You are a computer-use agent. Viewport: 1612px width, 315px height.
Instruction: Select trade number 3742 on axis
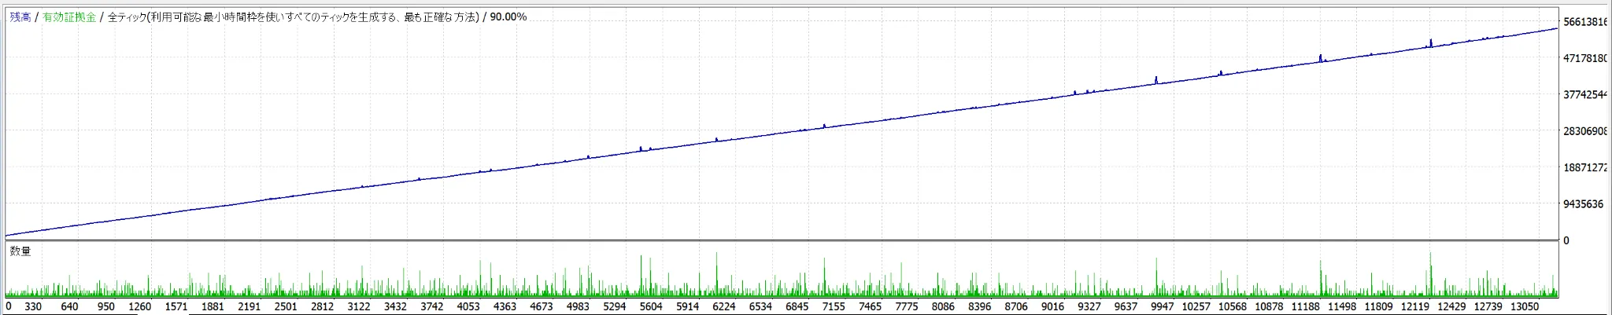(x=431, y=306)
